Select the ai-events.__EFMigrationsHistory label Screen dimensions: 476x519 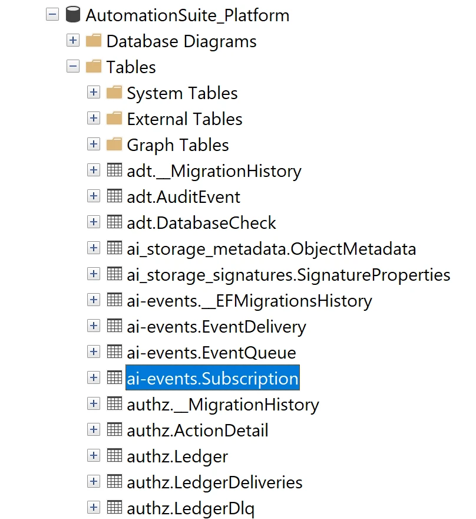[x=250, y=301]
